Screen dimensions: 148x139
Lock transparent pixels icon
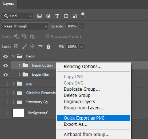[16, 46]
